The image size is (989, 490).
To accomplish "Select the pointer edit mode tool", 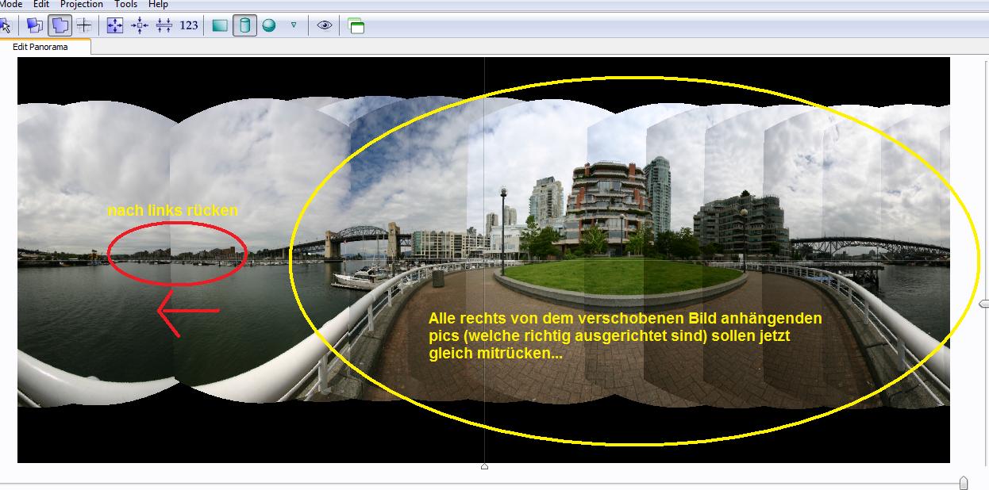I will 5,25.
